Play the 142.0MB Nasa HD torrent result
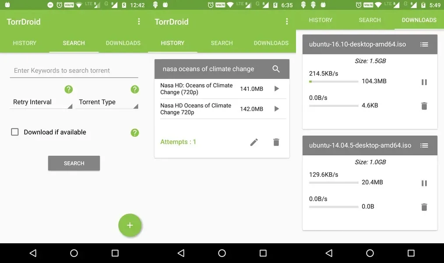This screenshot has width=444, height=263. 277,109
